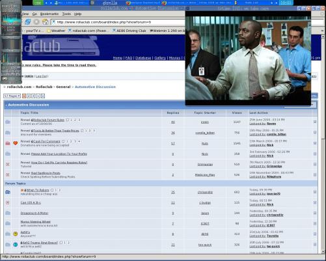Image resolution: width=326 pixels, height=261 pixels.
Task: Open the Tools menu
Action: [66, 14]
